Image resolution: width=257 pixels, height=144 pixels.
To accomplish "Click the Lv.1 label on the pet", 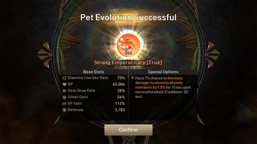I will click(128, 53).
